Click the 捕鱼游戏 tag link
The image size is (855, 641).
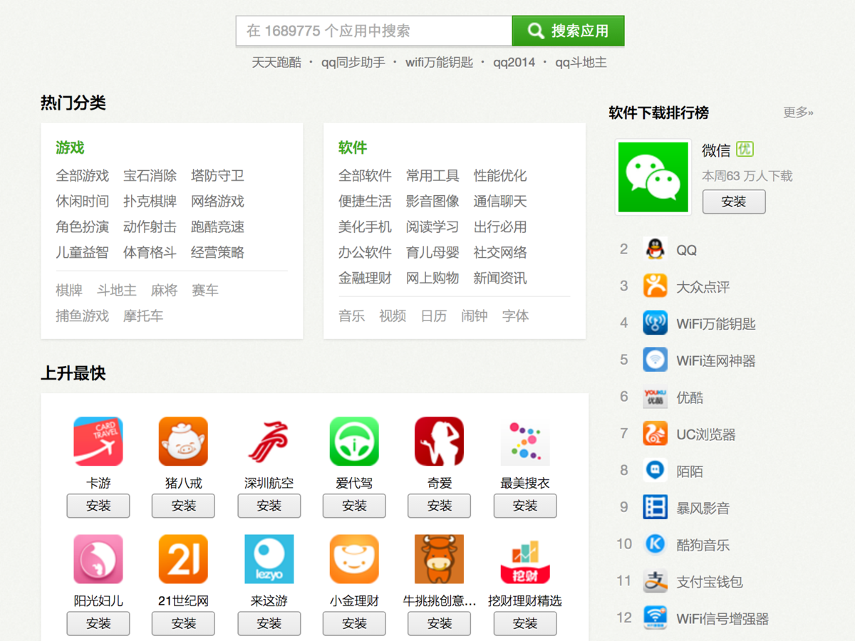click(83, 316)
